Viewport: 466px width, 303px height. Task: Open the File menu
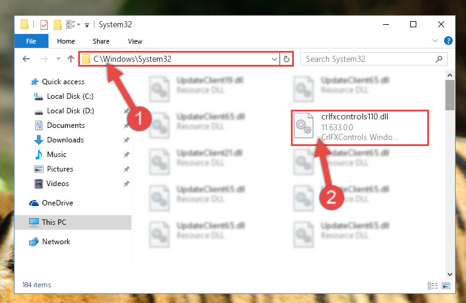31,41
